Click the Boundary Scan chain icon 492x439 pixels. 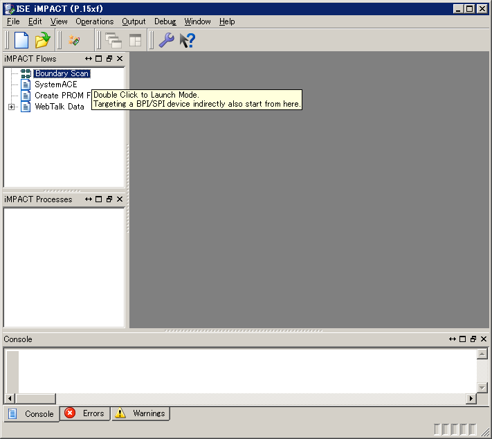click(x=26, y=73)
